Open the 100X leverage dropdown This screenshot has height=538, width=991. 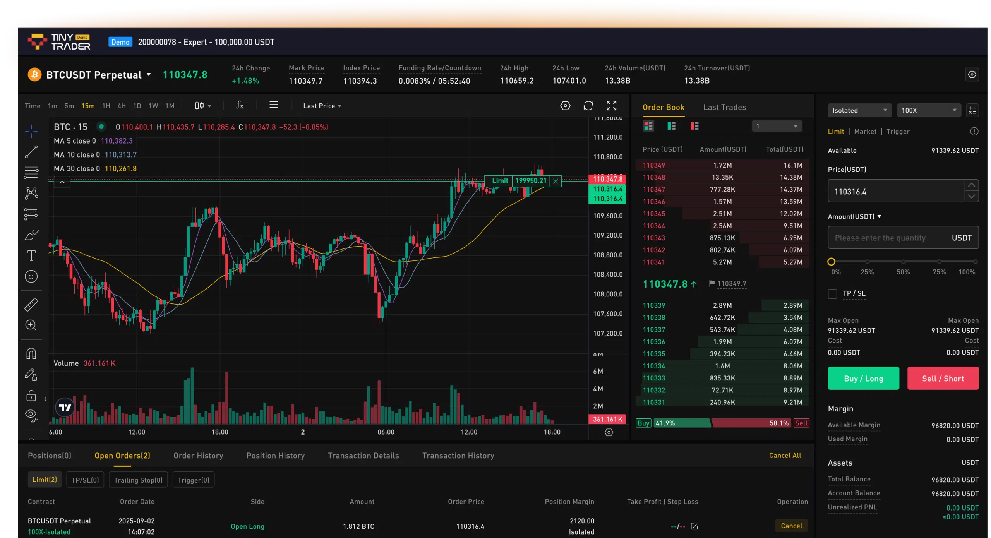[929, 110]
